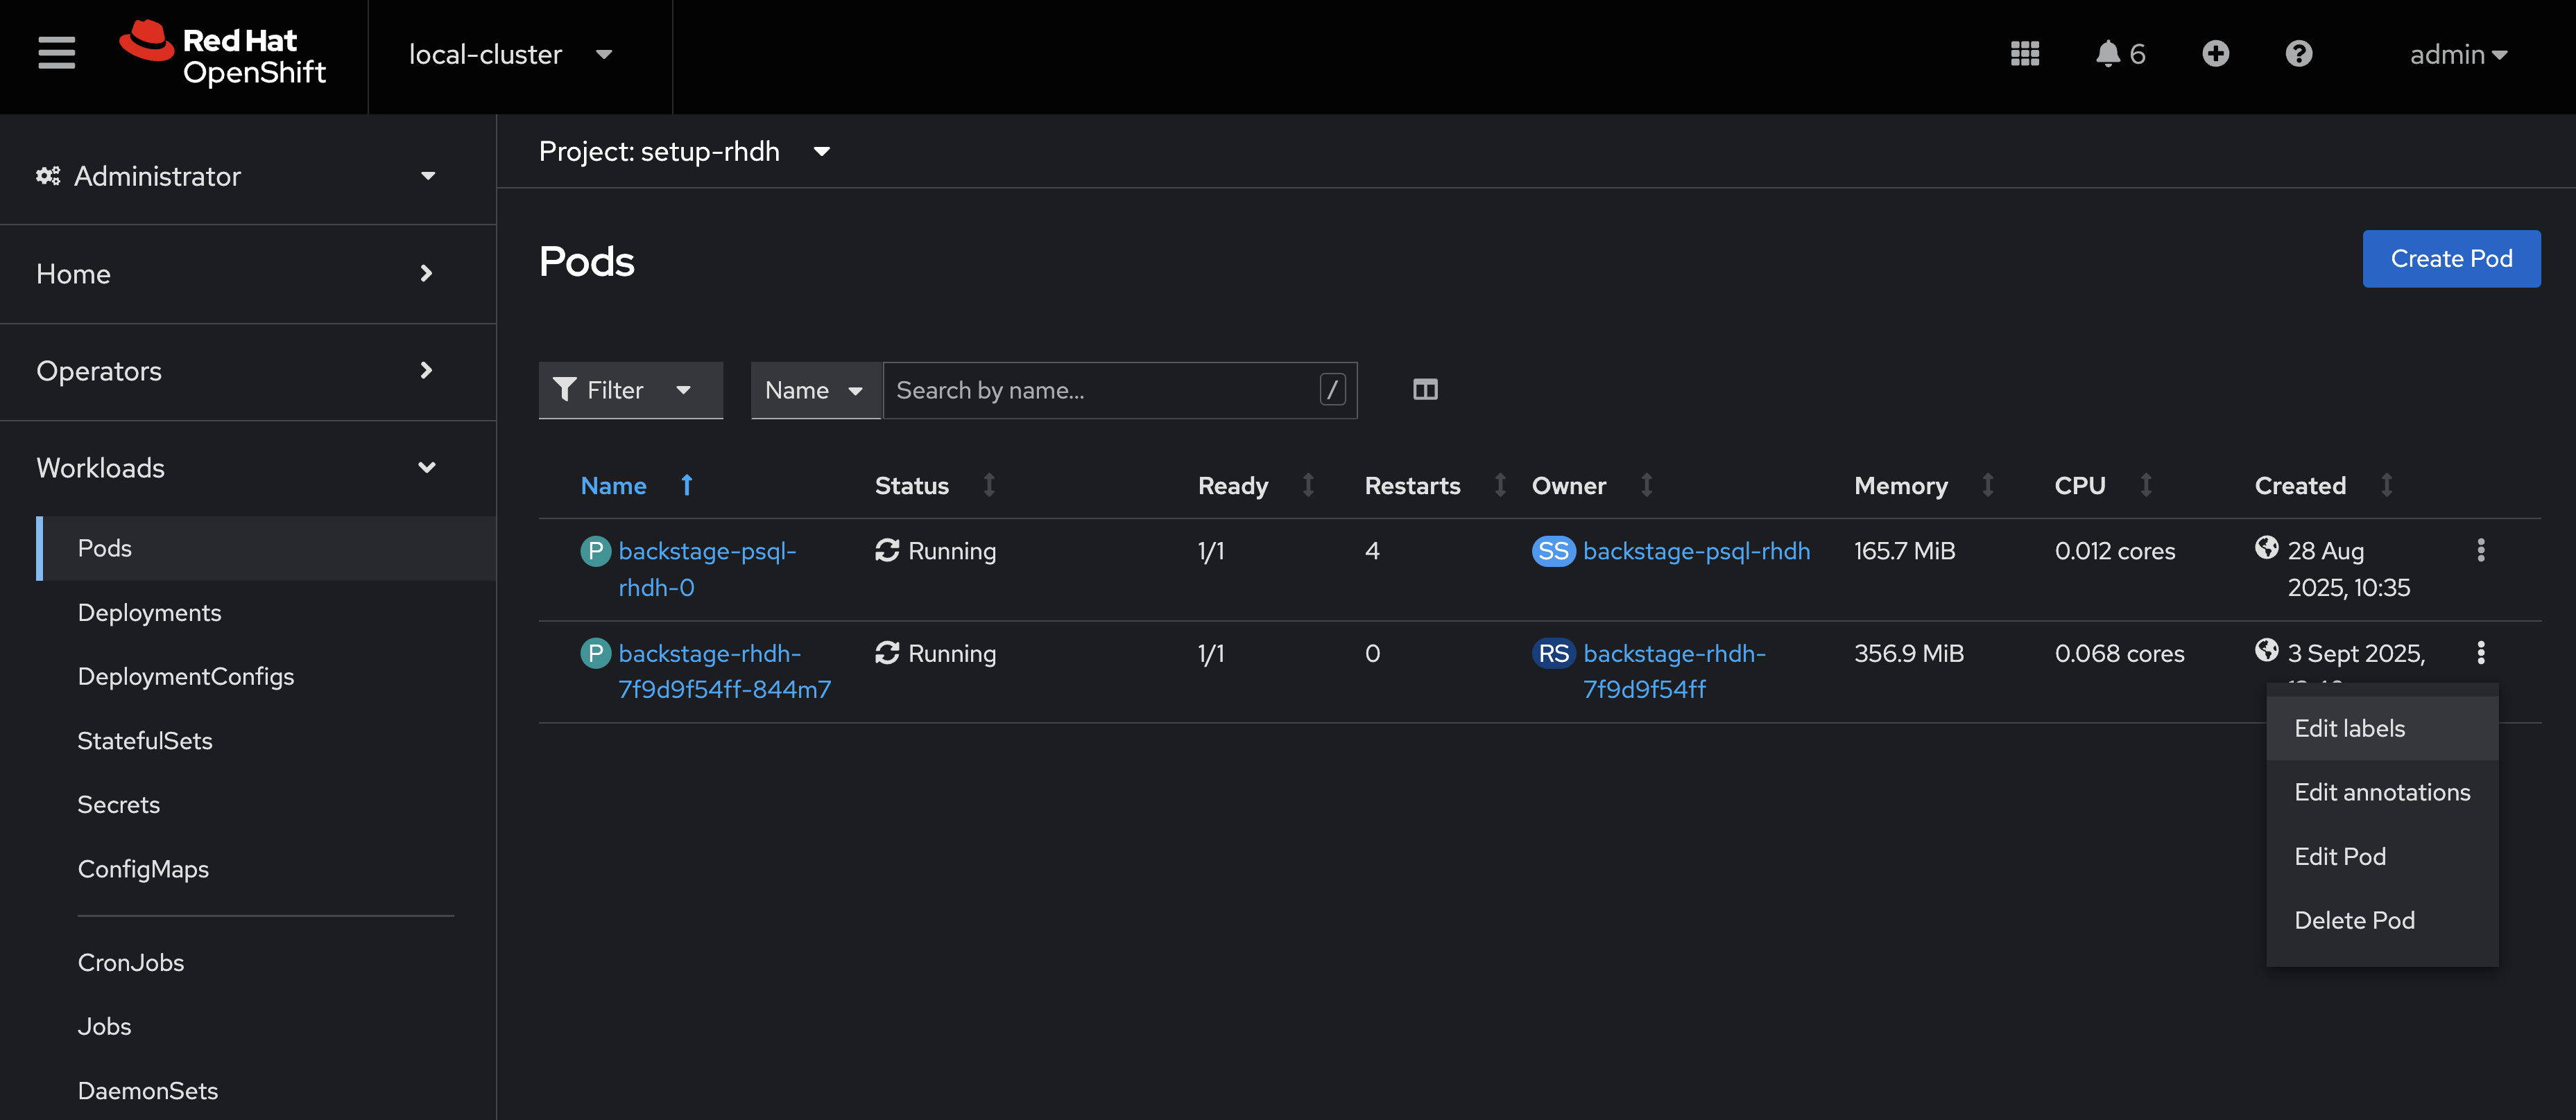Open the manage columns icon
Image resolution: width=2576 pixels, height=1120 pixels.
1425,390
